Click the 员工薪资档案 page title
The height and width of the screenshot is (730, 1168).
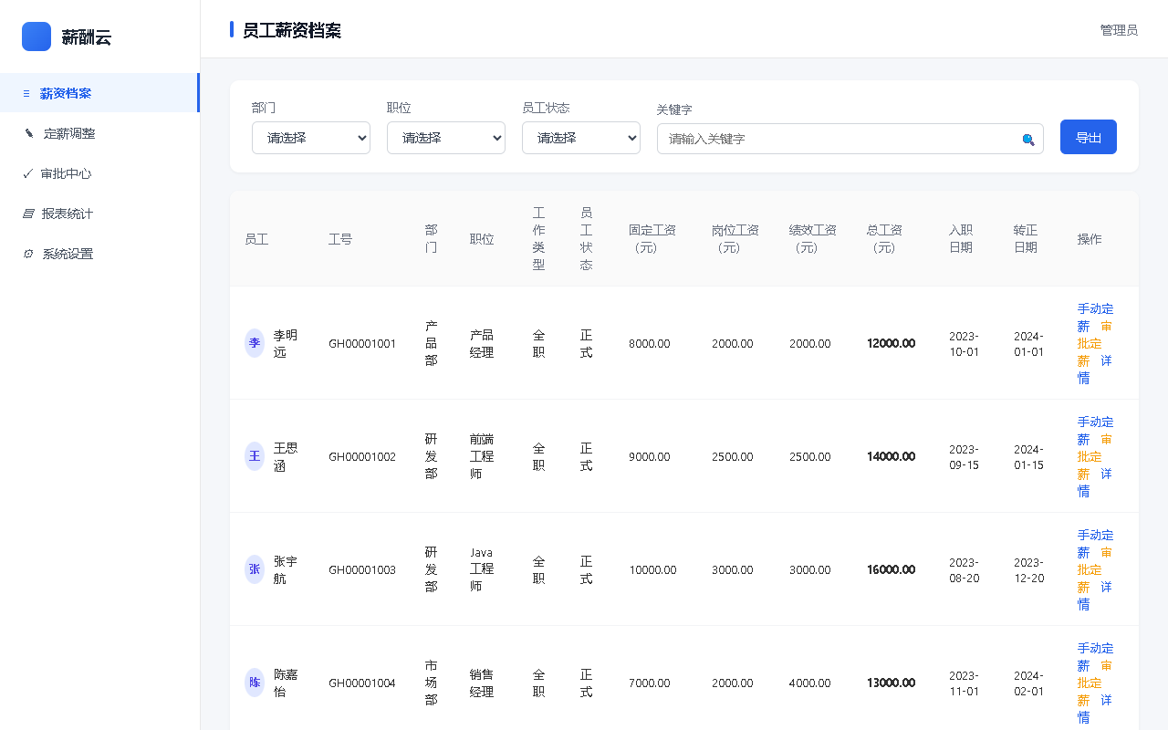coord(292,30)
